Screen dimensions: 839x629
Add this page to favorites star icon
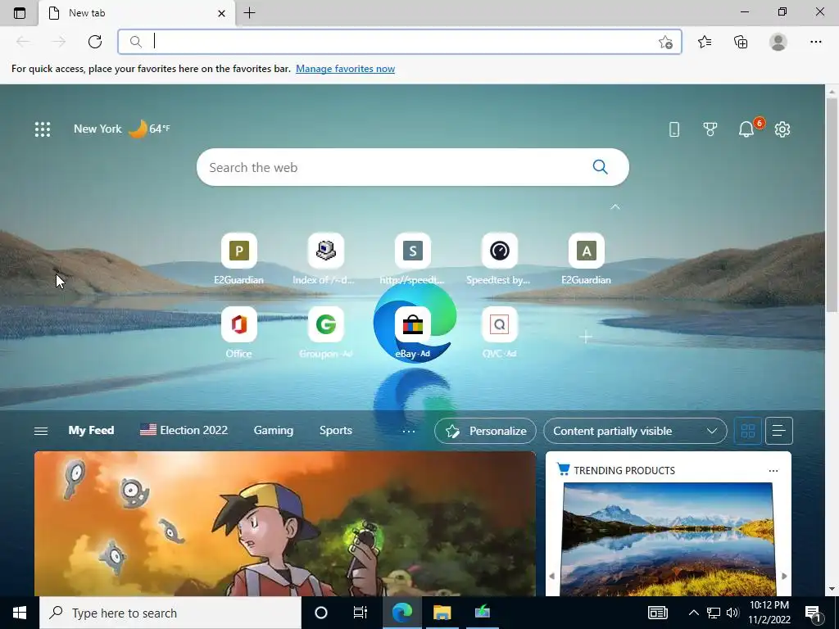click(665, 42)
